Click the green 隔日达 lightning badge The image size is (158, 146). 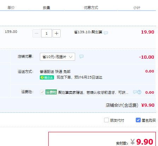pos(47,77)
